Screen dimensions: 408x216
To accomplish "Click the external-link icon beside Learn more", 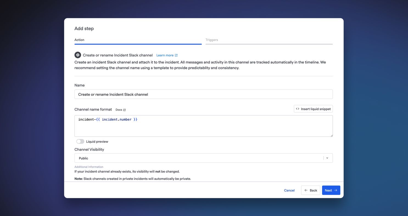I will (176, 55).
